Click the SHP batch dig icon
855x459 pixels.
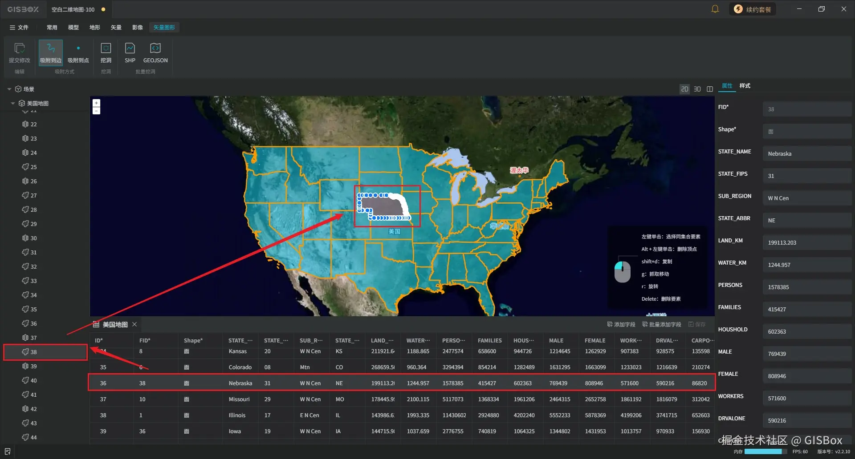pyautogui.click(x=130, y=48)
